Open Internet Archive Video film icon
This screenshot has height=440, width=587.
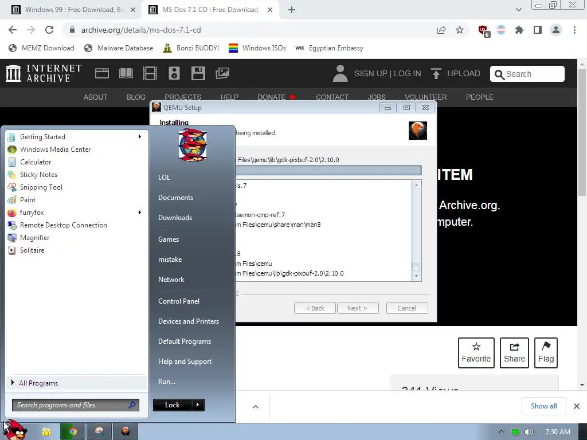150,73
